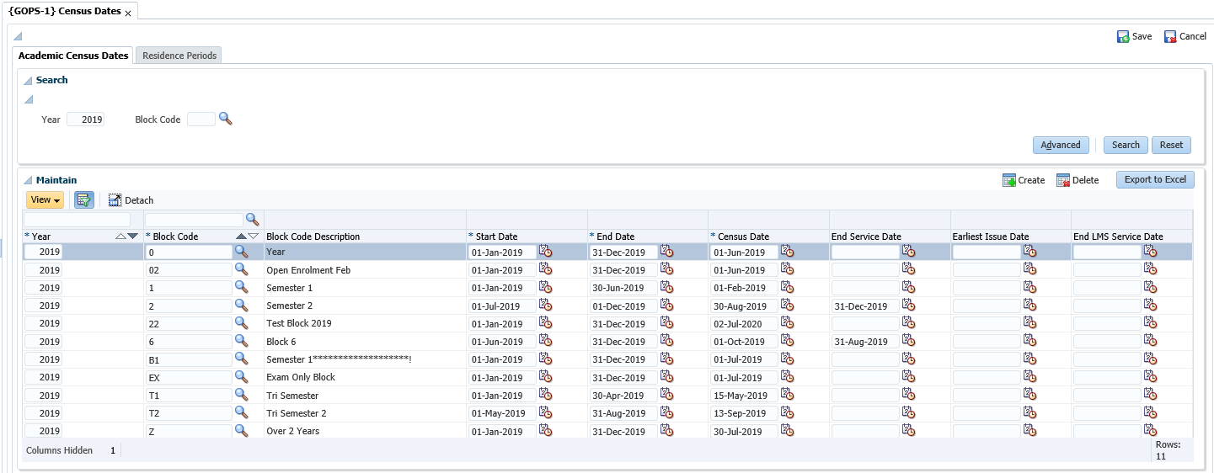Collapse the Search panel
Viewport: 1214px width, 473px height.
(x=28, y=81)
